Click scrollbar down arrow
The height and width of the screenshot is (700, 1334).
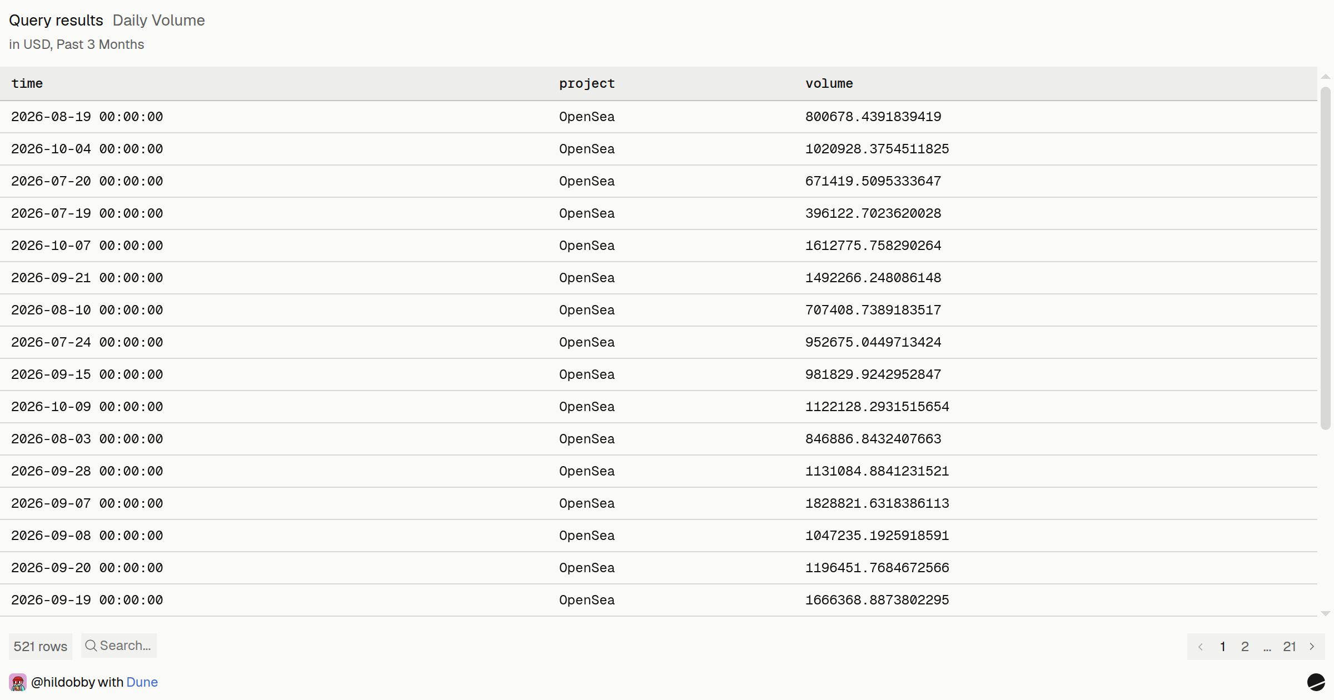(x=1326, y=614)
